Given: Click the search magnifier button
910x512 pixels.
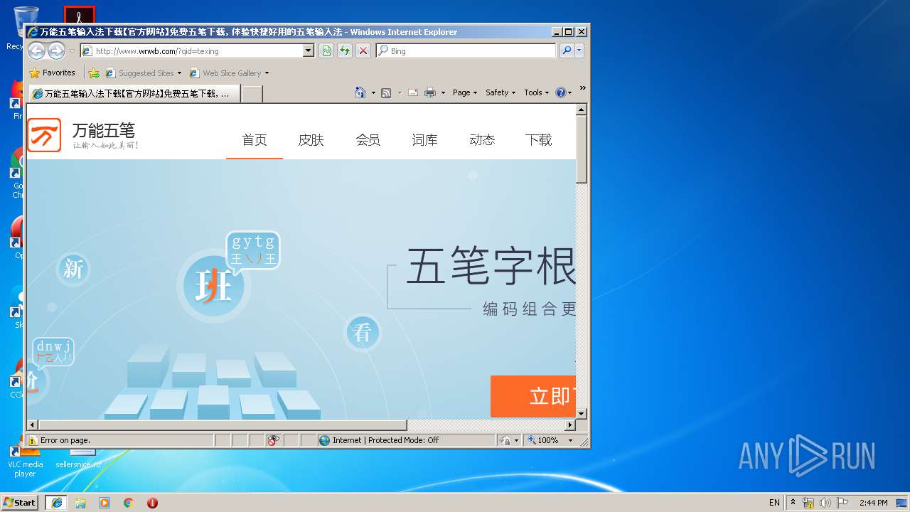Looking at the screenshot, I should (x=567, y=50).
